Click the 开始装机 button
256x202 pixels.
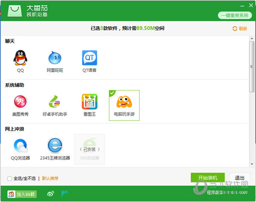tap(208, 178)
